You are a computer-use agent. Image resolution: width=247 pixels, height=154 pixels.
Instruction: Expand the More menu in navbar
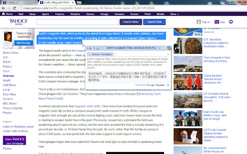[x=175, y=14]
